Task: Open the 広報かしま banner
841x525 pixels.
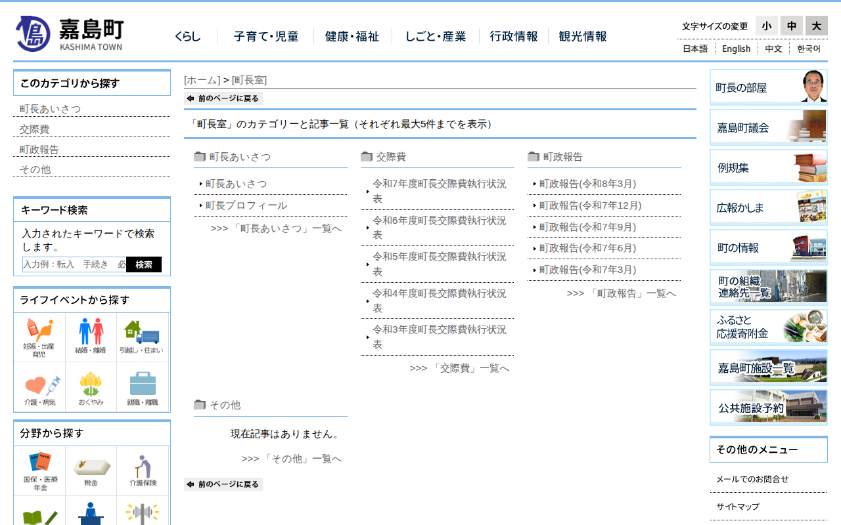Action: [769, 207]
